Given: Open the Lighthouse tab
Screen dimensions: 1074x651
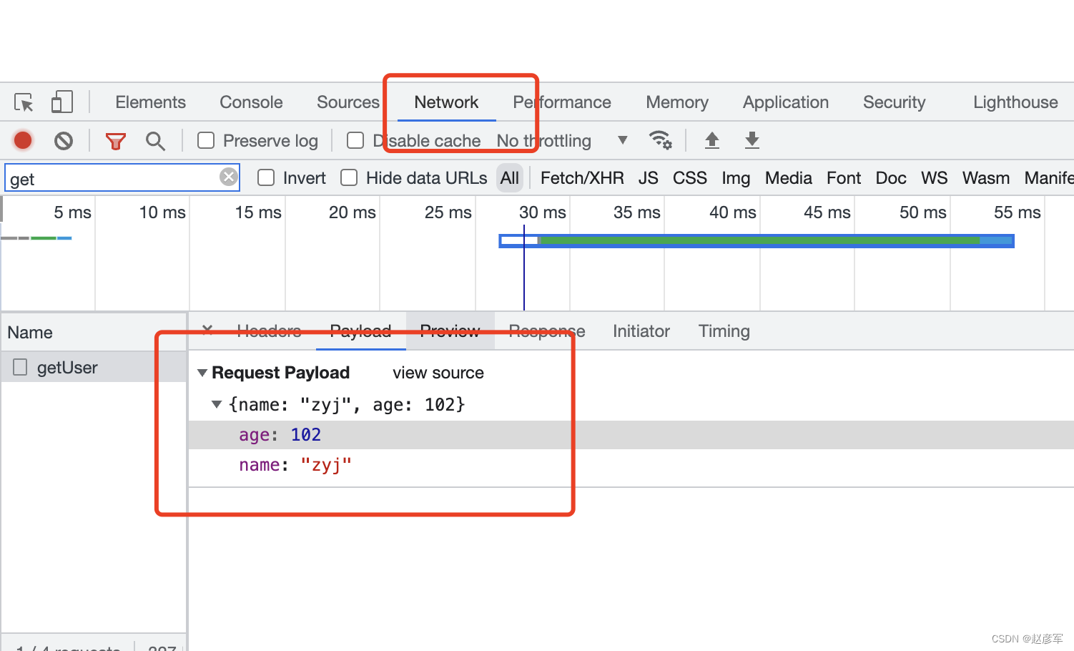Looking at the screenshot, I should point(1015,102).
